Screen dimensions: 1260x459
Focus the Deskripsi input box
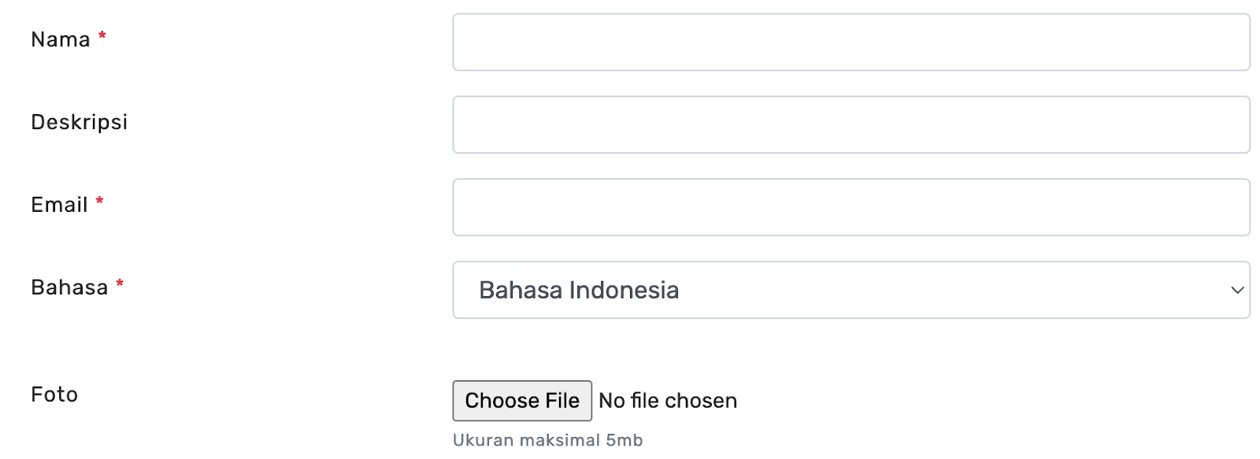click(x=850, y=125)
